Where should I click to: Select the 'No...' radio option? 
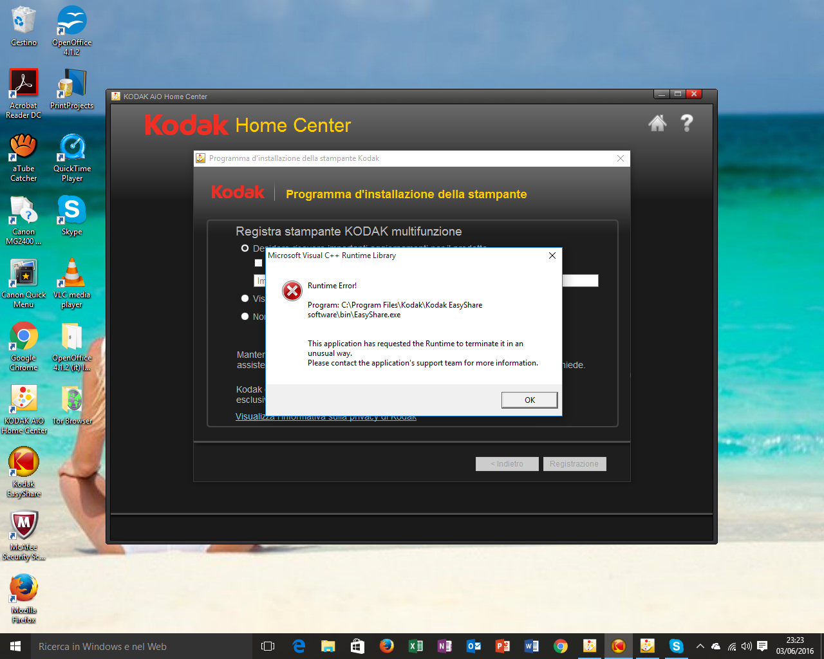tap(245, 317)
